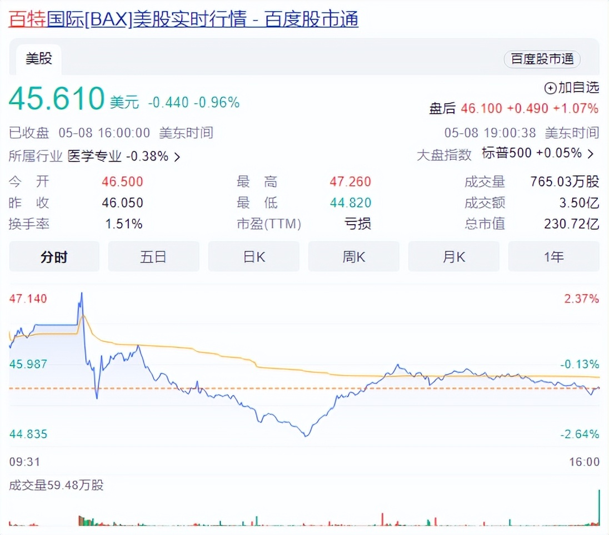Click the 成交量 765.03万股 value
Screen dimensions: 609x535
point(563,181)
